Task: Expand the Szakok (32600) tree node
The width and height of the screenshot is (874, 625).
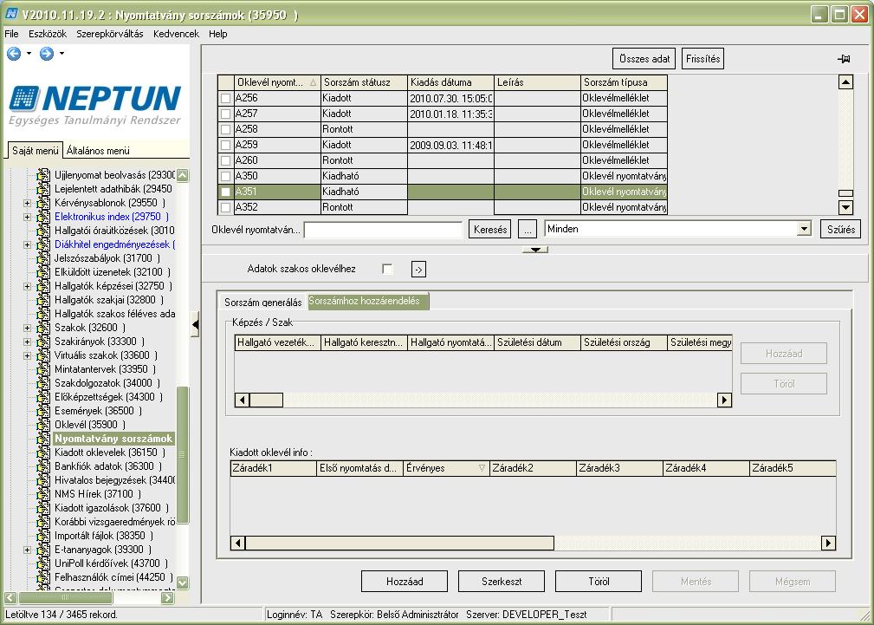Action: click(x=28, y=329)
